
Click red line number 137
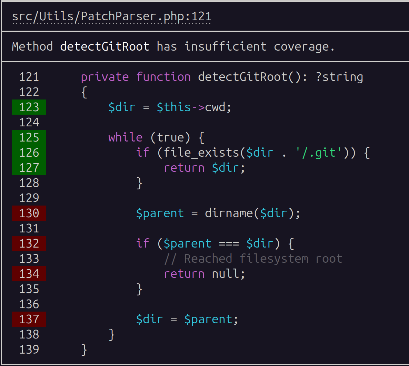[29, 319]
